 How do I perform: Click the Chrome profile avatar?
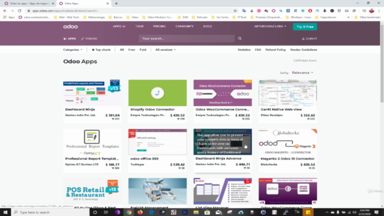(371, 11)
